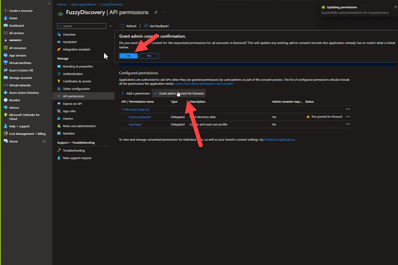Open Microsoft Defender for Cloud
This screenshot has width=398, height=265.
pyautogui.click(x=24, y=116)
